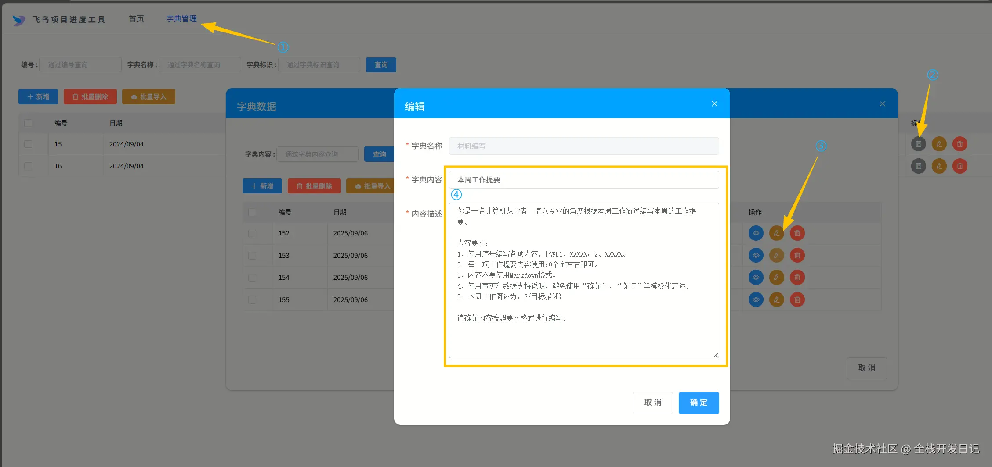Click 批量删除 on the main page
The height and width of the screenshot is (467, 992).
pyautogui.click(x=90, y=96)
